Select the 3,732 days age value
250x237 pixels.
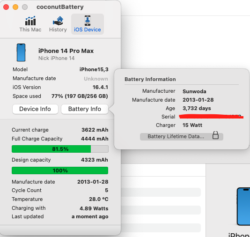(x=197, y=108)
